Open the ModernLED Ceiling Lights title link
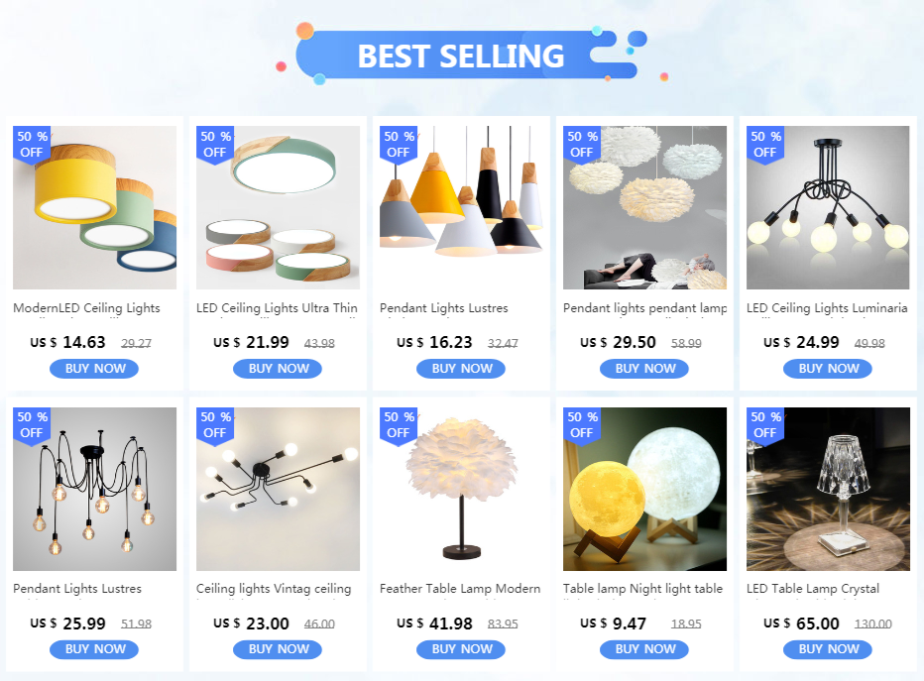This screenshot has width=924, height=681. pos(86,308)
